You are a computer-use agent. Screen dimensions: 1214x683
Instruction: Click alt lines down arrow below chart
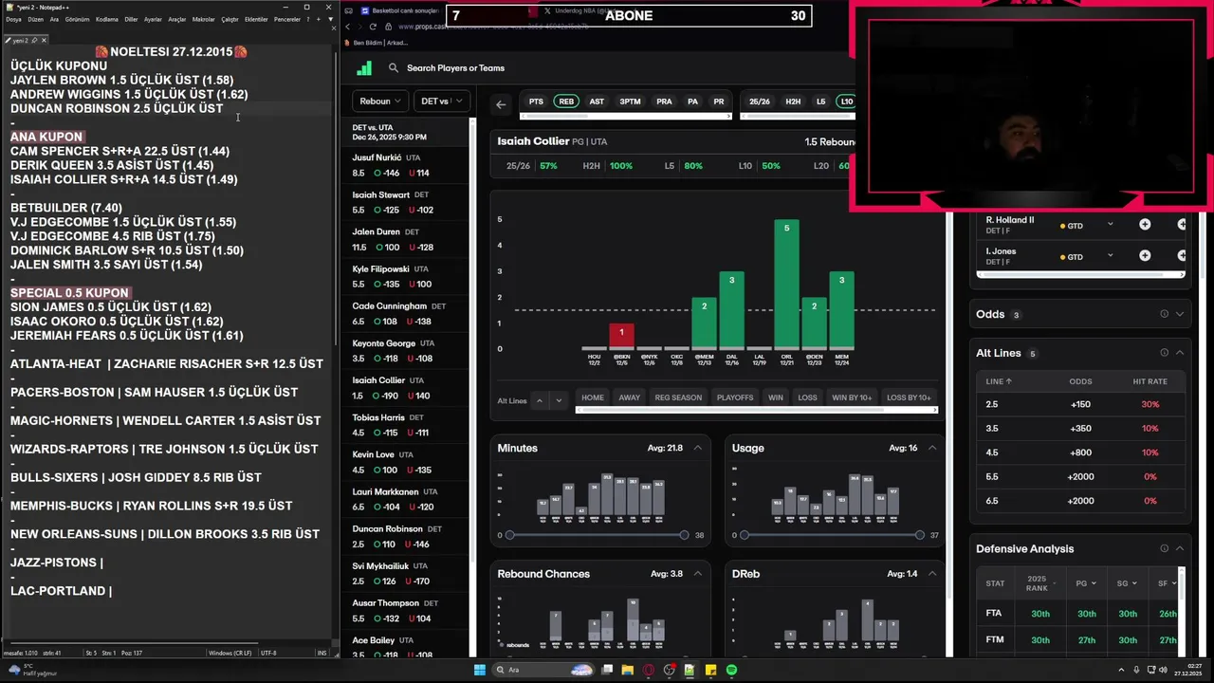559,400
